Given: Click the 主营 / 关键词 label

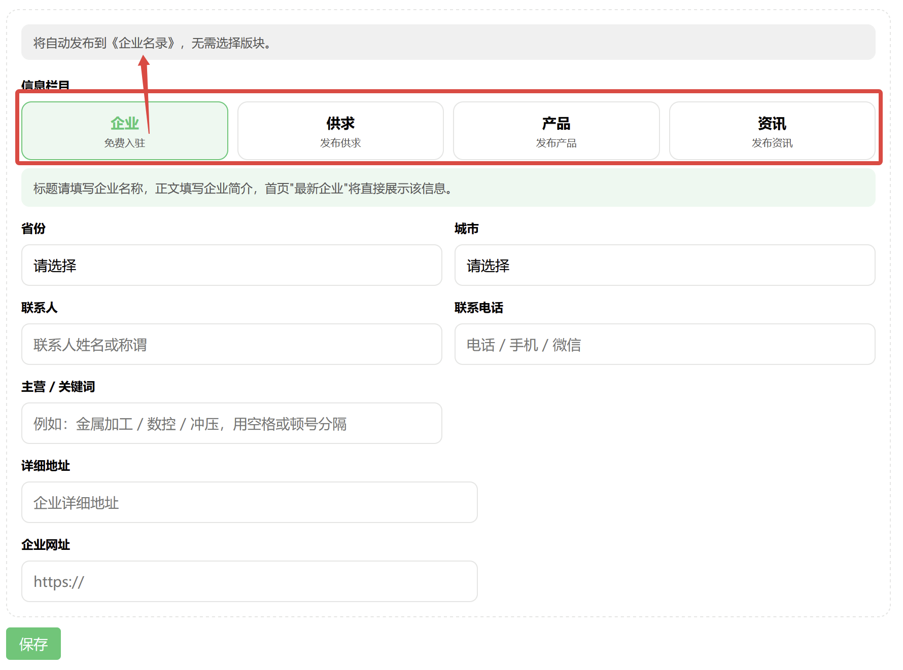Looking at the screenshot, I should point(58,387).
